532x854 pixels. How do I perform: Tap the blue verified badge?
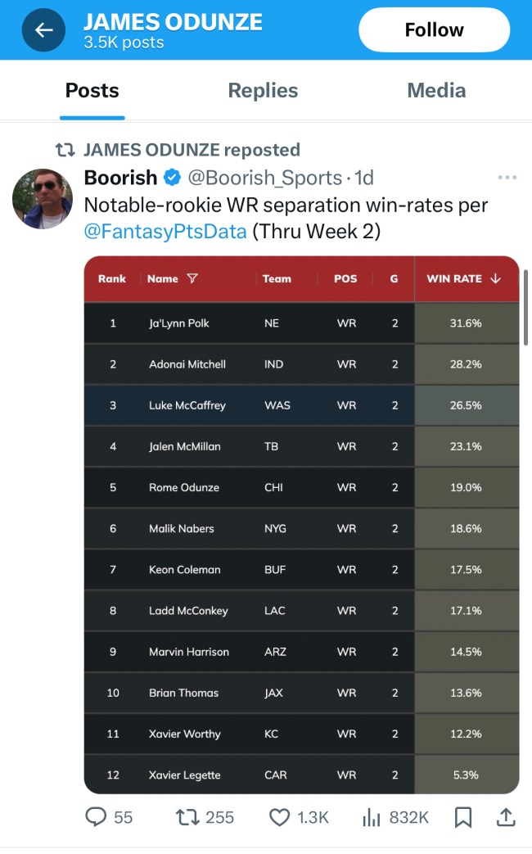(172, 178)
